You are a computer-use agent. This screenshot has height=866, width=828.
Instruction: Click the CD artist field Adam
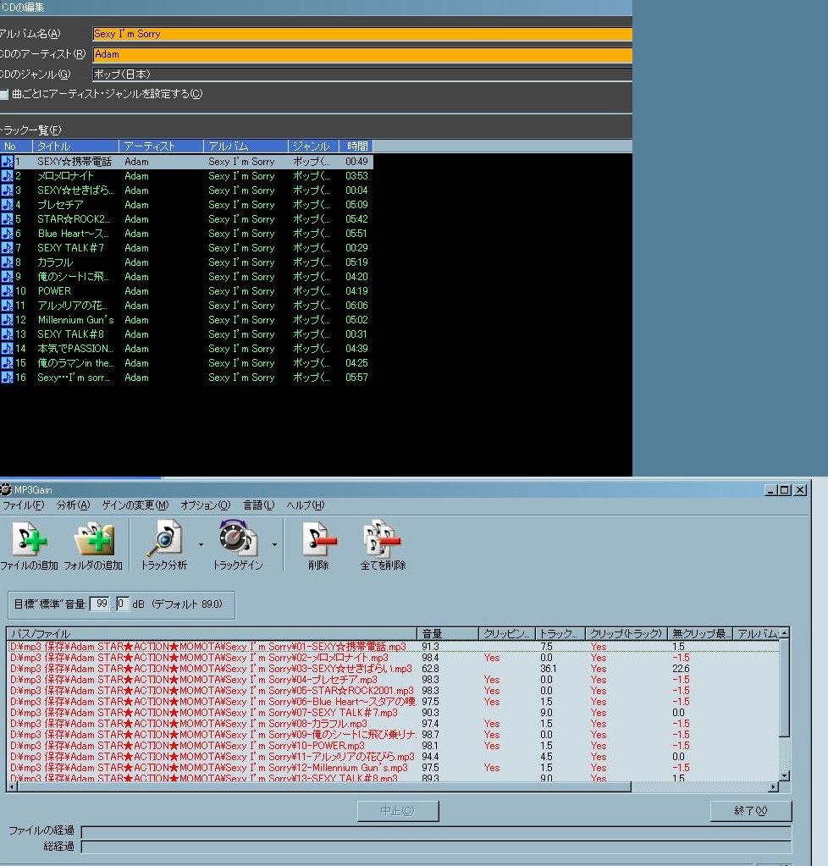362,54
